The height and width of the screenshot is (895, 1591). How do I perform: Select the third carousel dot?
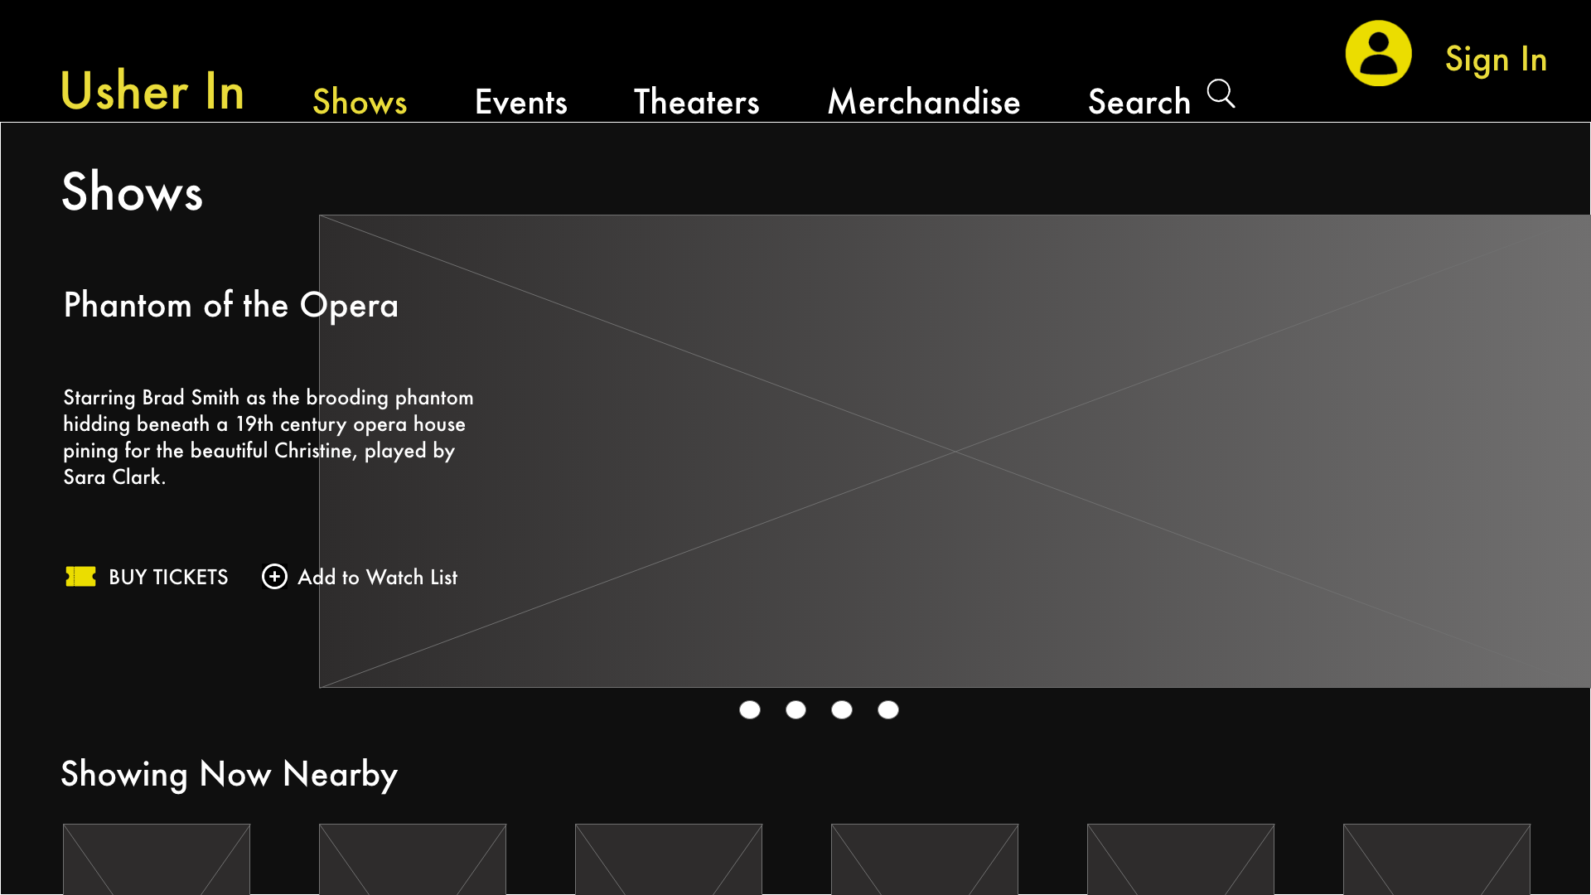click(842, 709)
